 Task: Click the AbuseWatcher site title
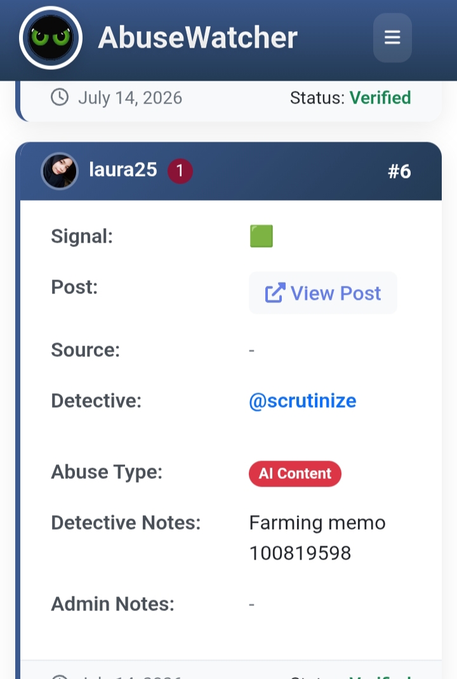[198, 37]
